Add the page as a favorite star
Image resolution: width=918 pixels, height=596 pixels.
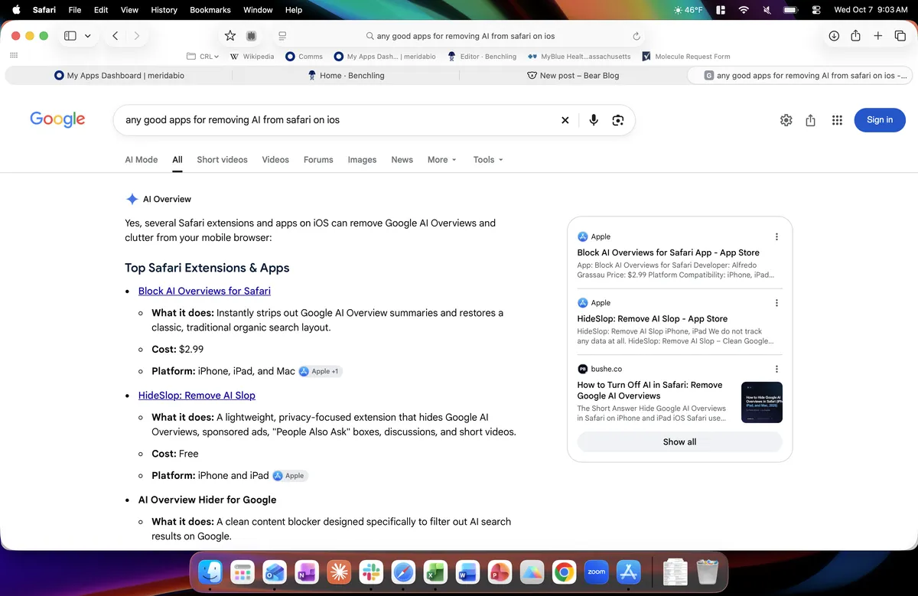coord(230,36)
